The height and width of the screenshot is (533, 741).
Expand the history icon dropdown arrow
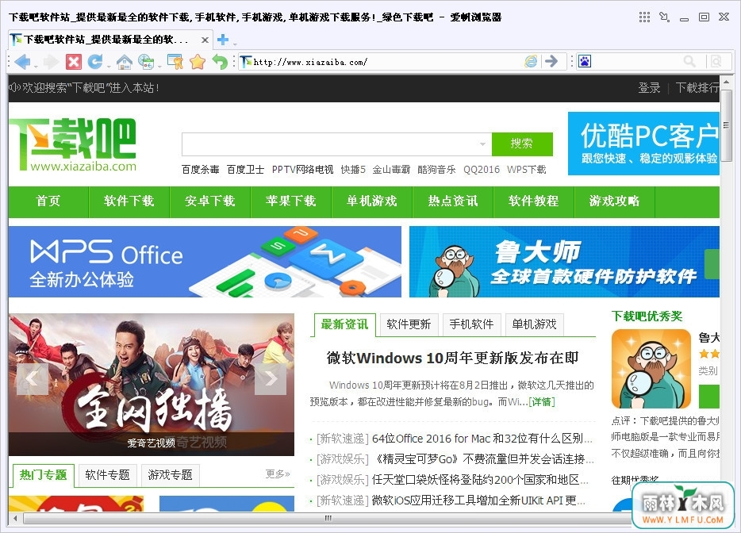coord(159,66)
